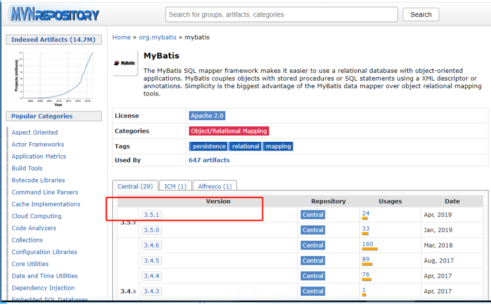Open Cache Implementations category
Image resolution: width=491 pixels, height=304 pixels.
pos(46,204)
